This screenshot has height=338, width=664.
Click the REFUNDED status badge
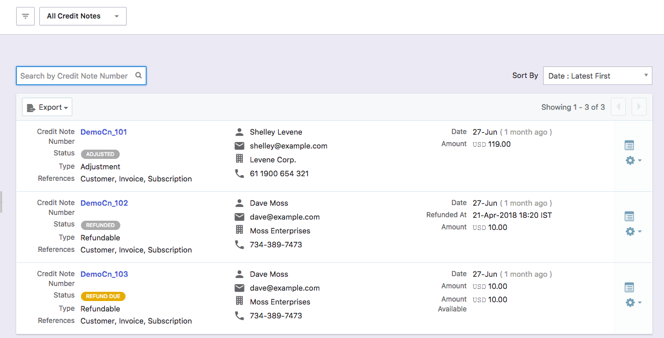[x=101, y=225]
